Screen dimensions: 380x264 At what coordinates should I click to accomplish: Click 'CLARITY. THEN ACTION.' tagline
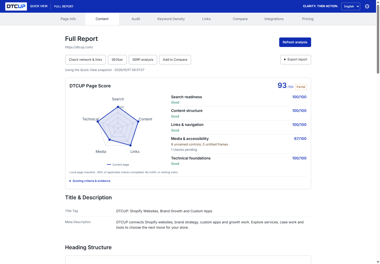[320, 6]
